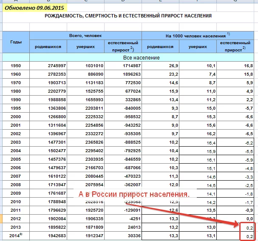Select the 2014 year cell with footnote
Image resolution: width=258 pixels, height=241 pixels.
pos(15,235)
